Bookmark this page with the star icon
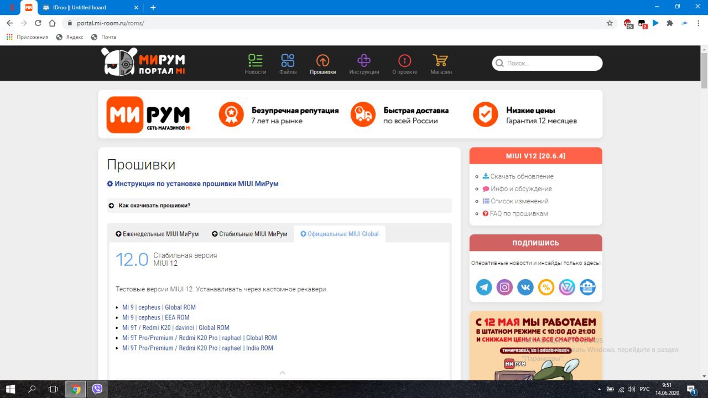This screenshot has height=398, width=708. pyautogui.click(x=610, y=23)
